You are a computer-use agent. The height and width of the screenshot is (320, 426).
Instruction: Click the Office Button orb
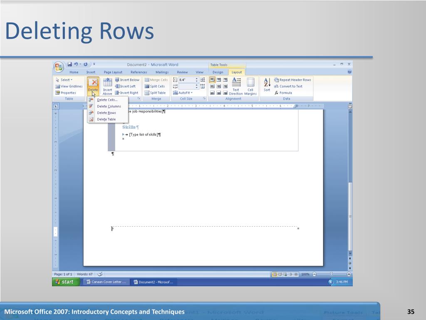coord(58,67)
